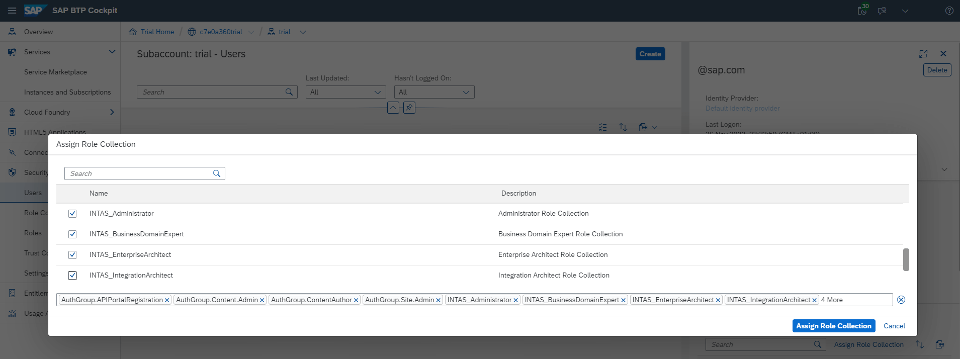The image size is (960, 359).
Task: Click the Description column header
Action: [518, 193]
